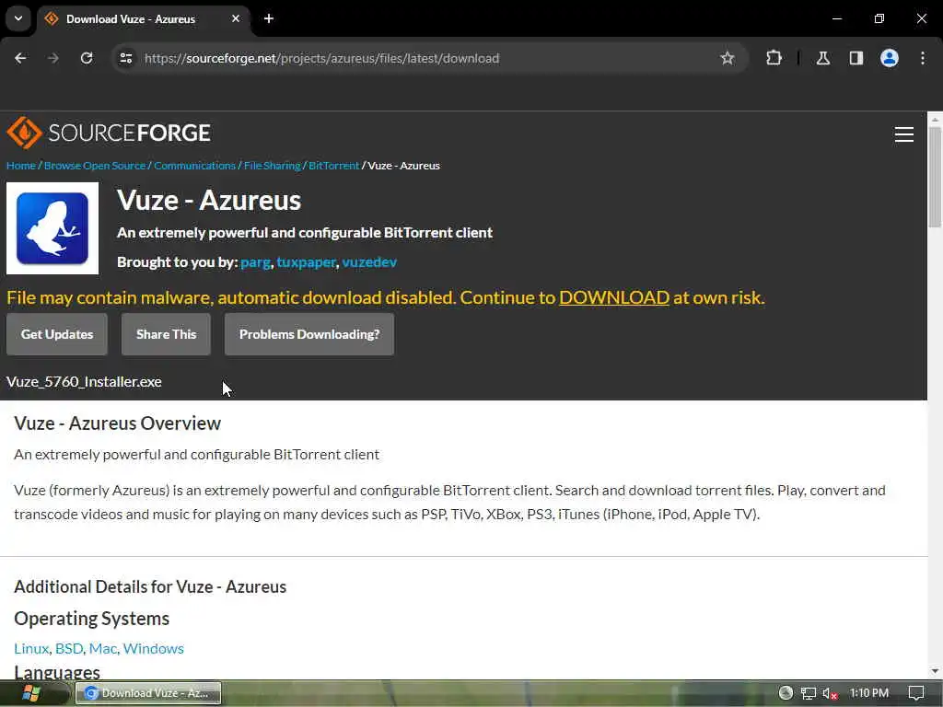Open Communications breadcrumb link
Viewport: 943px width, 707px height.
[x=195, y=166]
